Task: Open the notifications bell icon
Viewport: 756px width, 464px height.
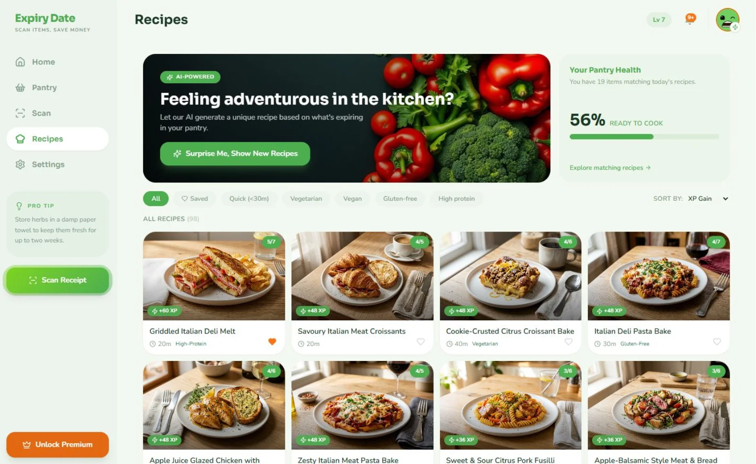Action: point(690,19)
